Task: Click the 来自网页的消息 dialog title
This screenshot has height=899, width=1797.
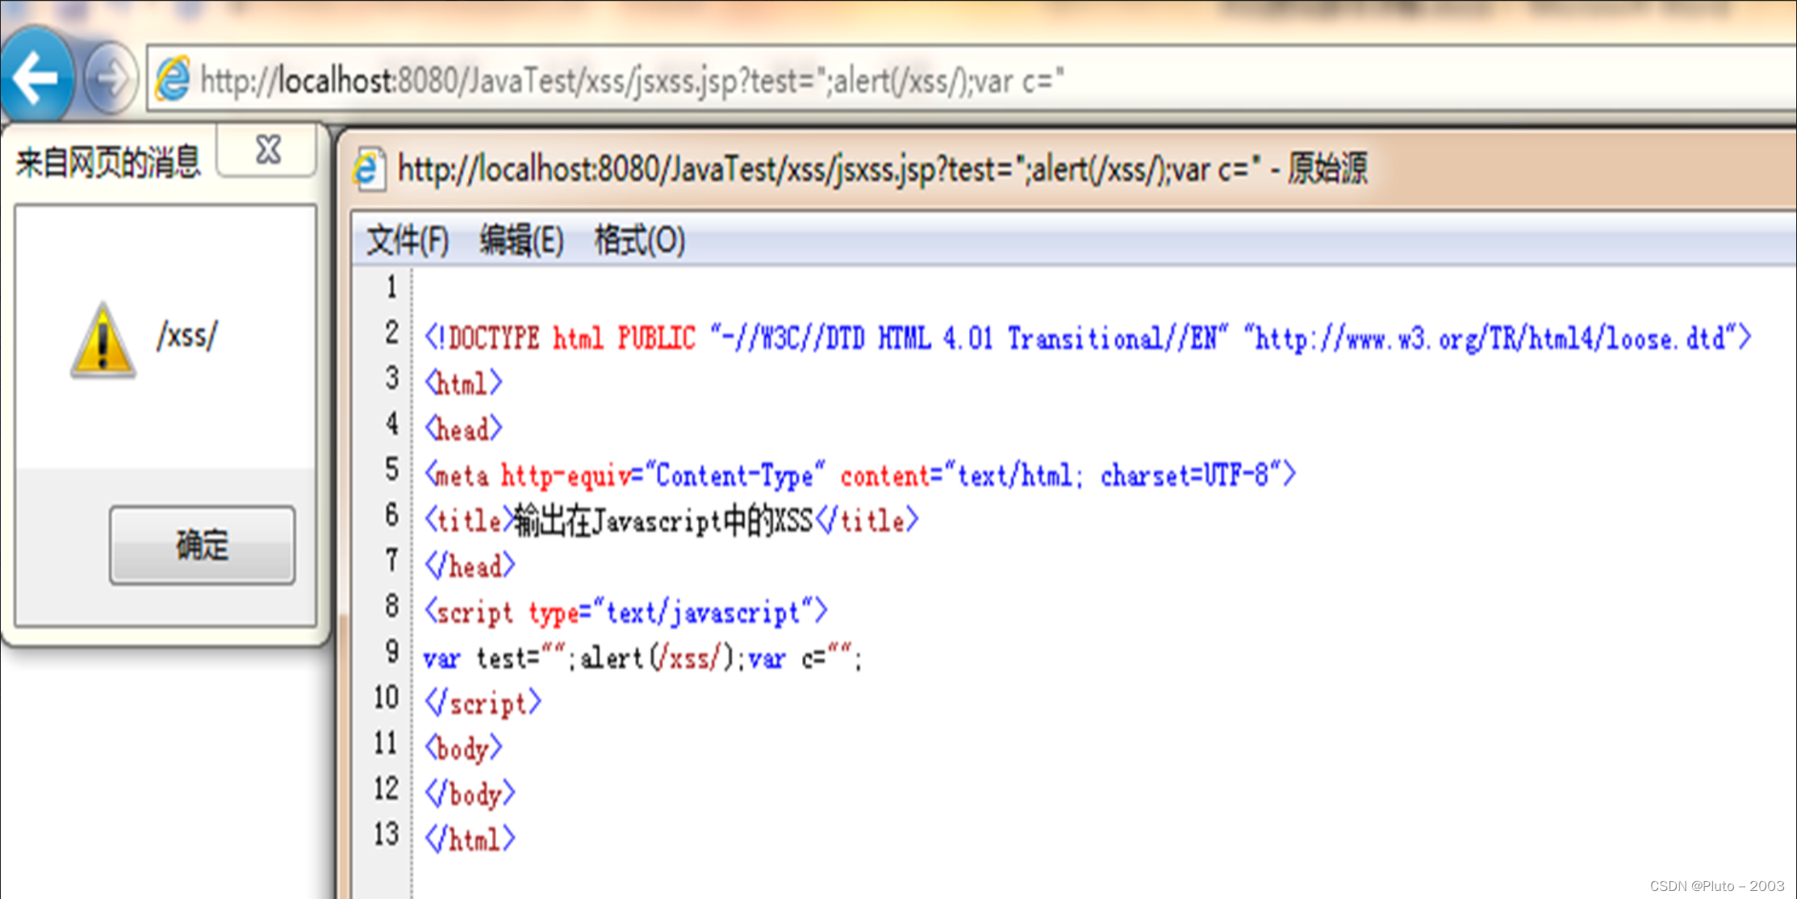Action: tap(107, 163)
